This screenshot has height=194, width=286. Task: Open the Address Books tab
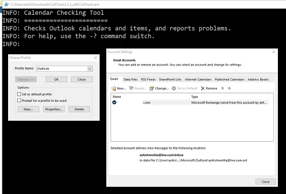[258, 79]
